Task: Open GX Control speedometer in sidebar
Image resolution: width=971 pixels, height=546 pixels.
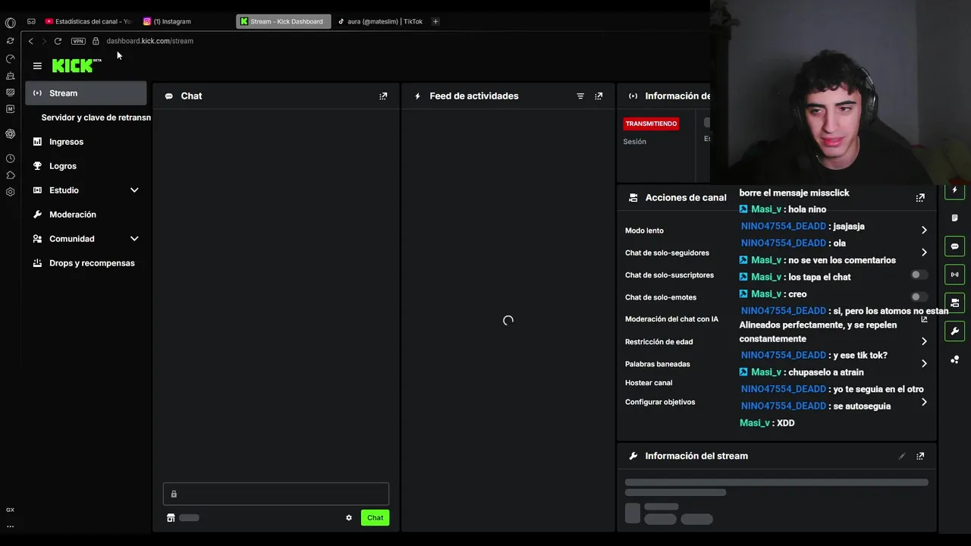Action: pyautogui.click(x=10, y=58)
